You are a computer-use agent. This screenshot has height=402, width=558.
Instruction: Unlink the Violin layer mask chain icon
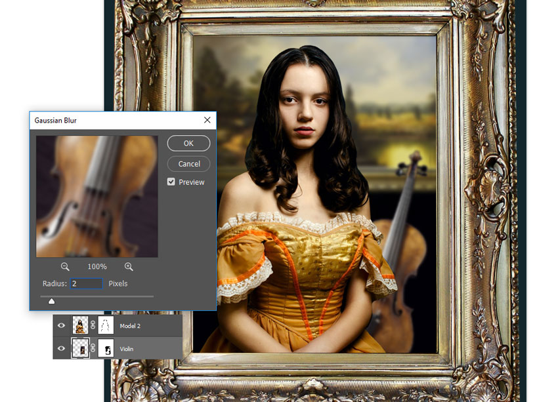click(93, 348)
